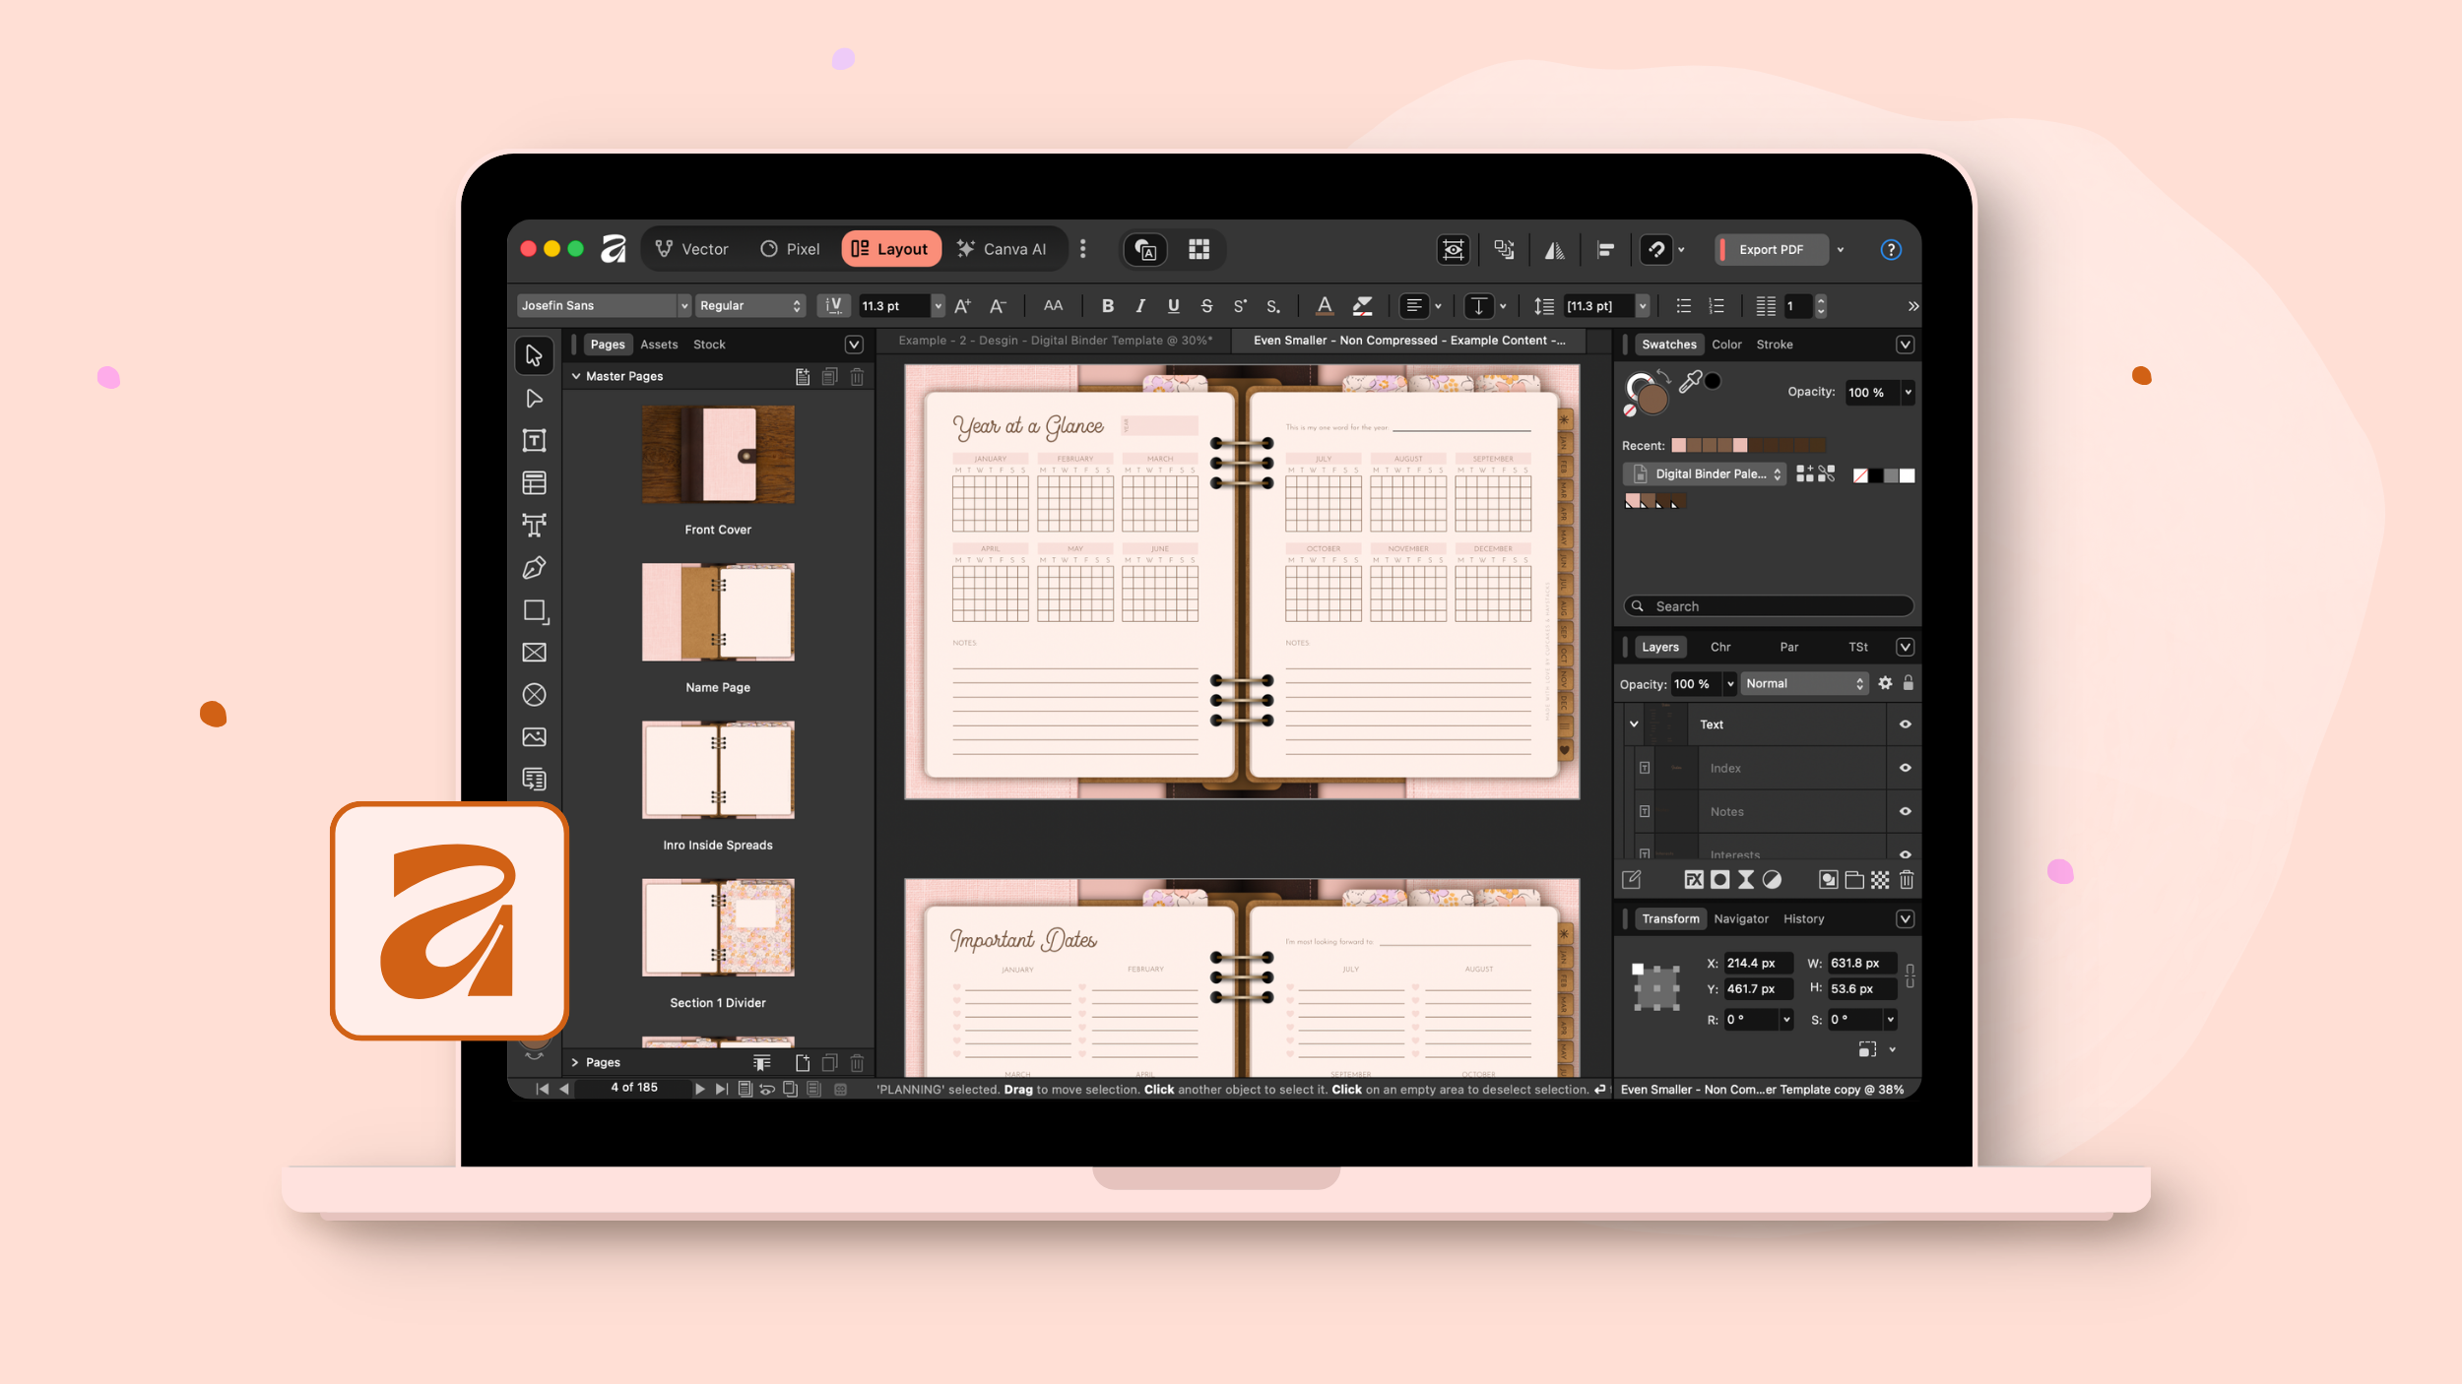The height and width of the screenshot is (1384, 2462).
Task: Click the numbered list icon
Action: pos(1717,306)
